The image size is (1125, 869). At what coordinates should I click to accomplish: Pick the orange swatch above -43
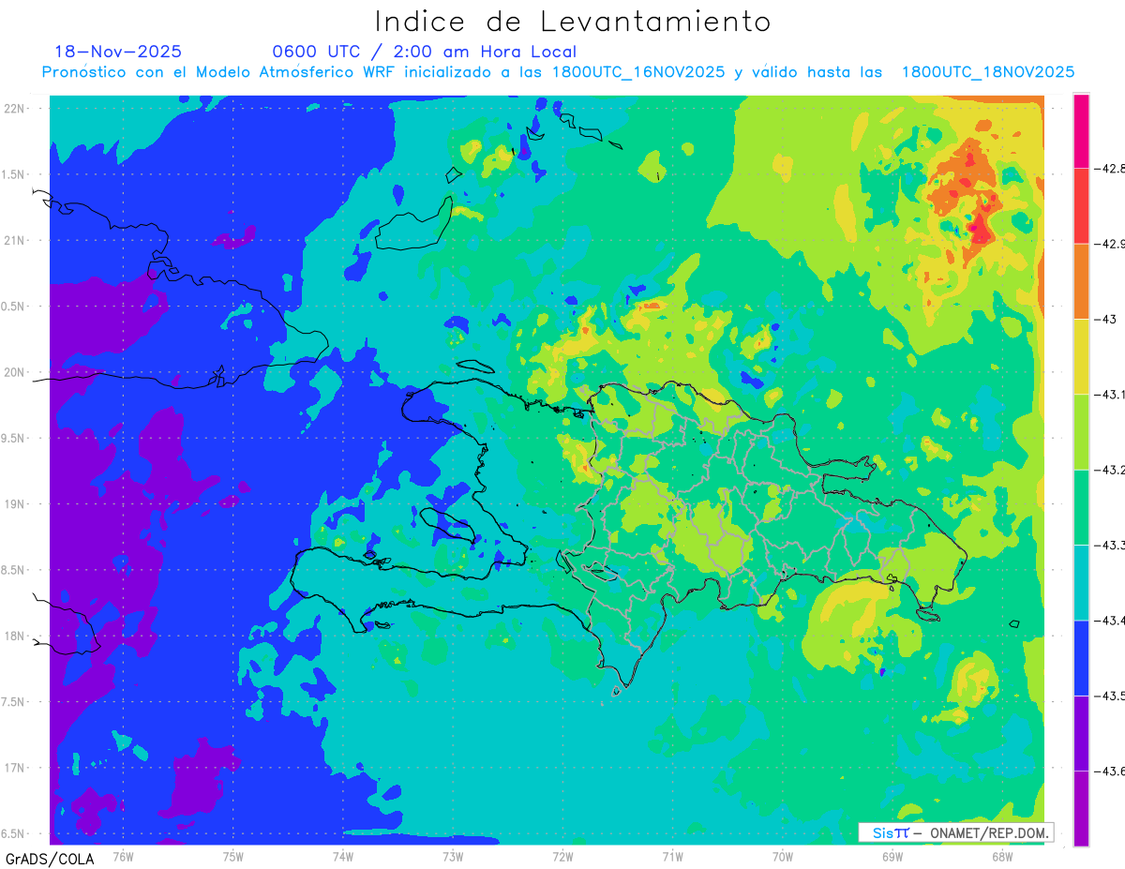pyautogui.click(x=1081, y=281)
